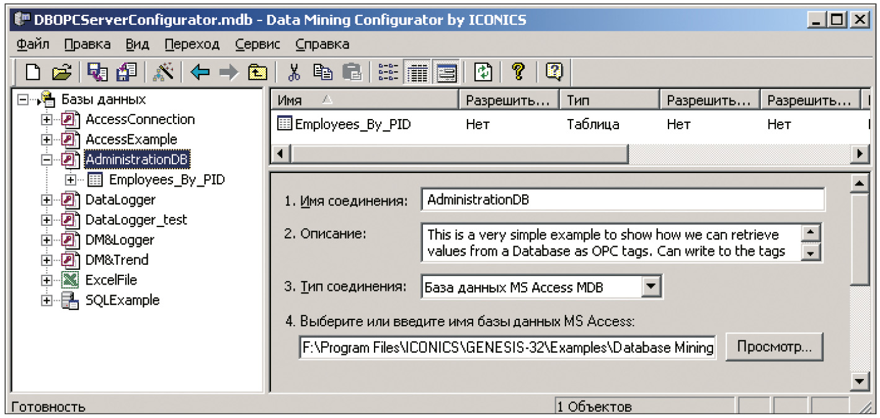This screenshot has width=880, height=418.
Task: Expand the Employees_By_PID tree node
Action: tap(71, 180)
